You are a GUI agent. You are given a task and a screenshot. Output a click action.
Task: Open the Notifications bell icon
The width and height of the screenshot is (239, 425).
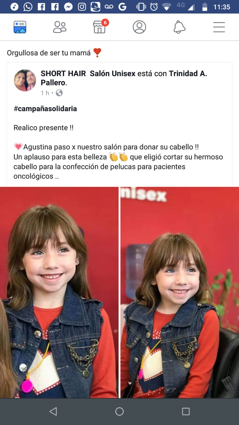point(179,27)
